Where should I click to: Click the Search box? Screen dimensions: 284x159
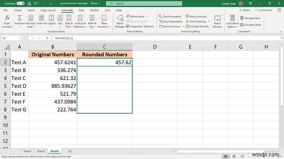[x=144, y=3]
